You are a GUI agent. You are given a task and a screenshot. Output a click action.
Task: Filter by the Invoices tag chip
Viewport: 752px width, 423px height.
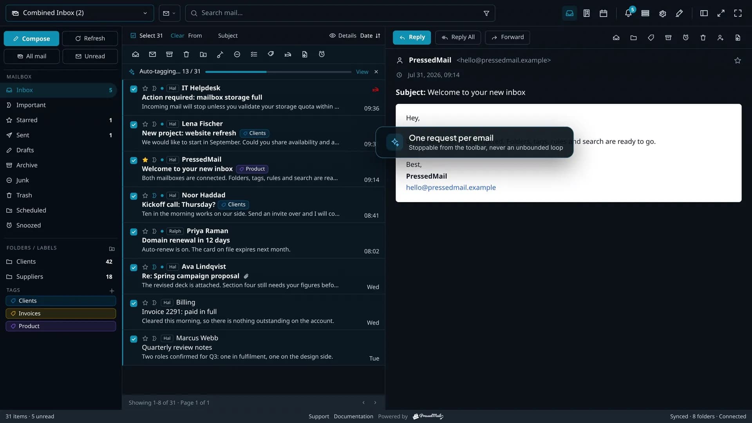pos(61,313)
